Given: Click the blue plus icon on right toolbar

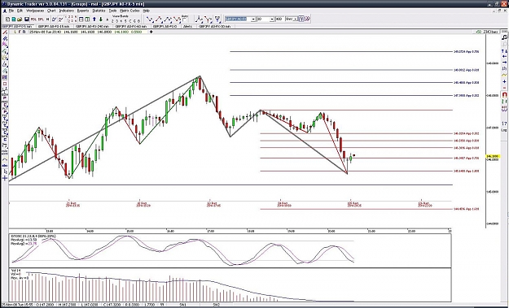Looking at the screenshot, I should [x=504, y=81].
